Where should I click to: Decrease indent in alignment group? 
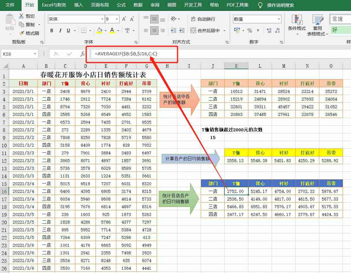[174, 30]
